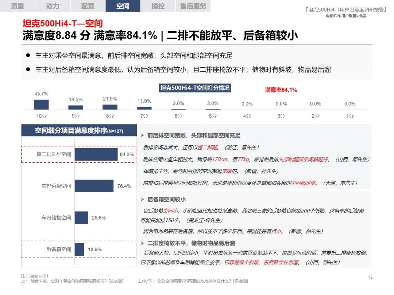Select the quote line mentioning 德系车
Screen dimensions: 394x295
[x=240, y=262]
